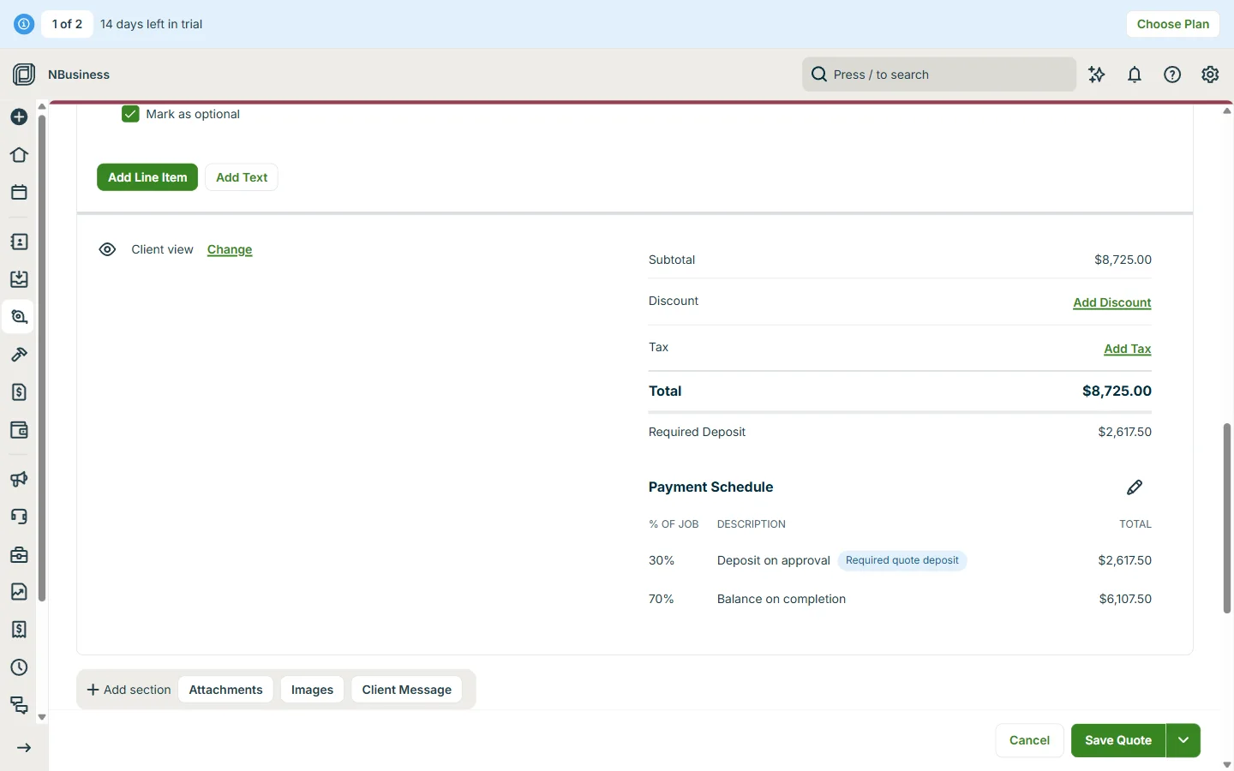The height and width of the screenshot is (771, 1234).
Task: Open Jobs hammer icon in sidebar
Action: pos(19,355)
